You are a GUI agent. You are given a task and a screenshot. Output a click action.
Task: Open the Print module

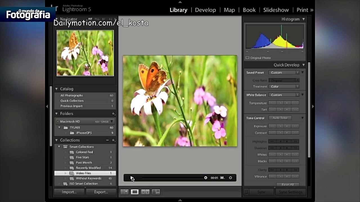[x=302, y=10]
